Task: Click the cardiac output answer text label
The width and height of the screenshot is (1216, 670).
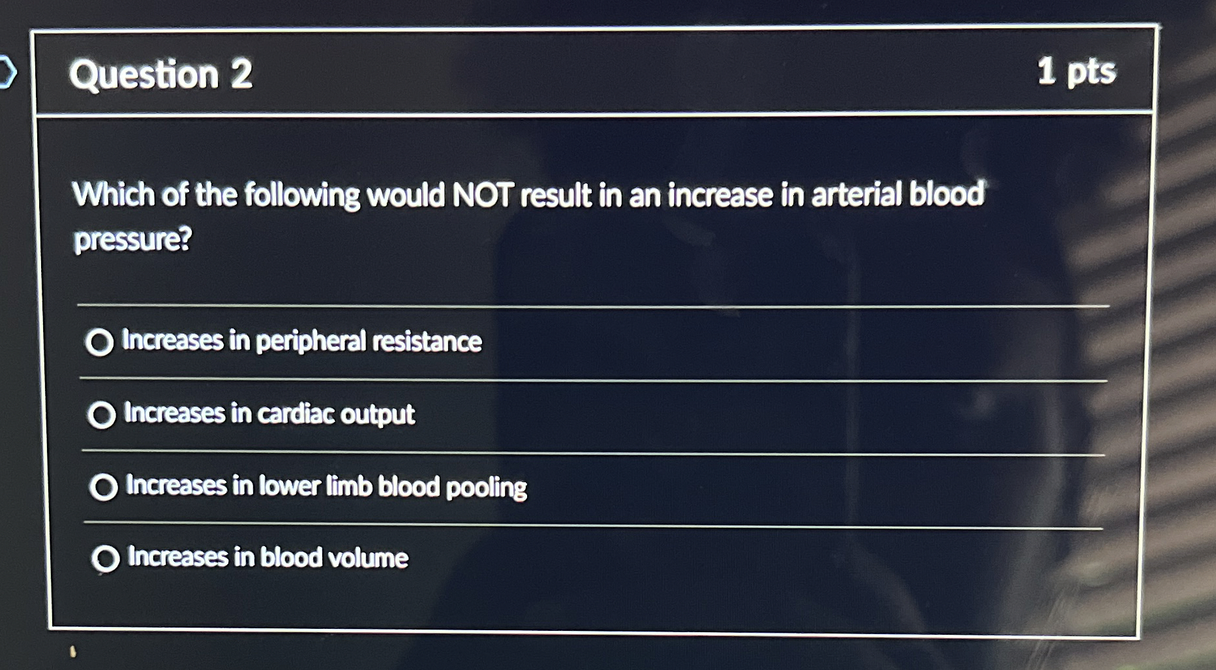Action: click(x=269, y=414)
